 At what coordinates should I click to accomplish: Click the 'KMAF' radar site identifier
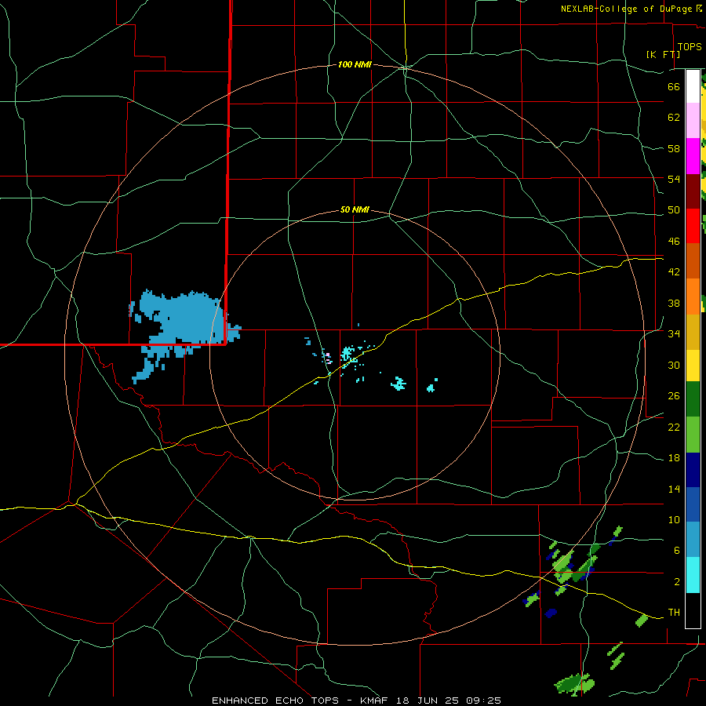[373, 701]
